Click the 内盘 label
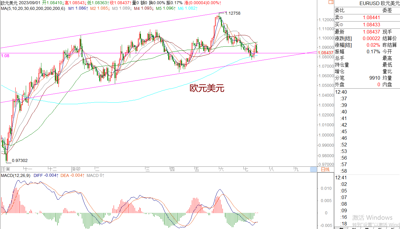The height and width of the screenshot is (229, 400). point(387,84)
